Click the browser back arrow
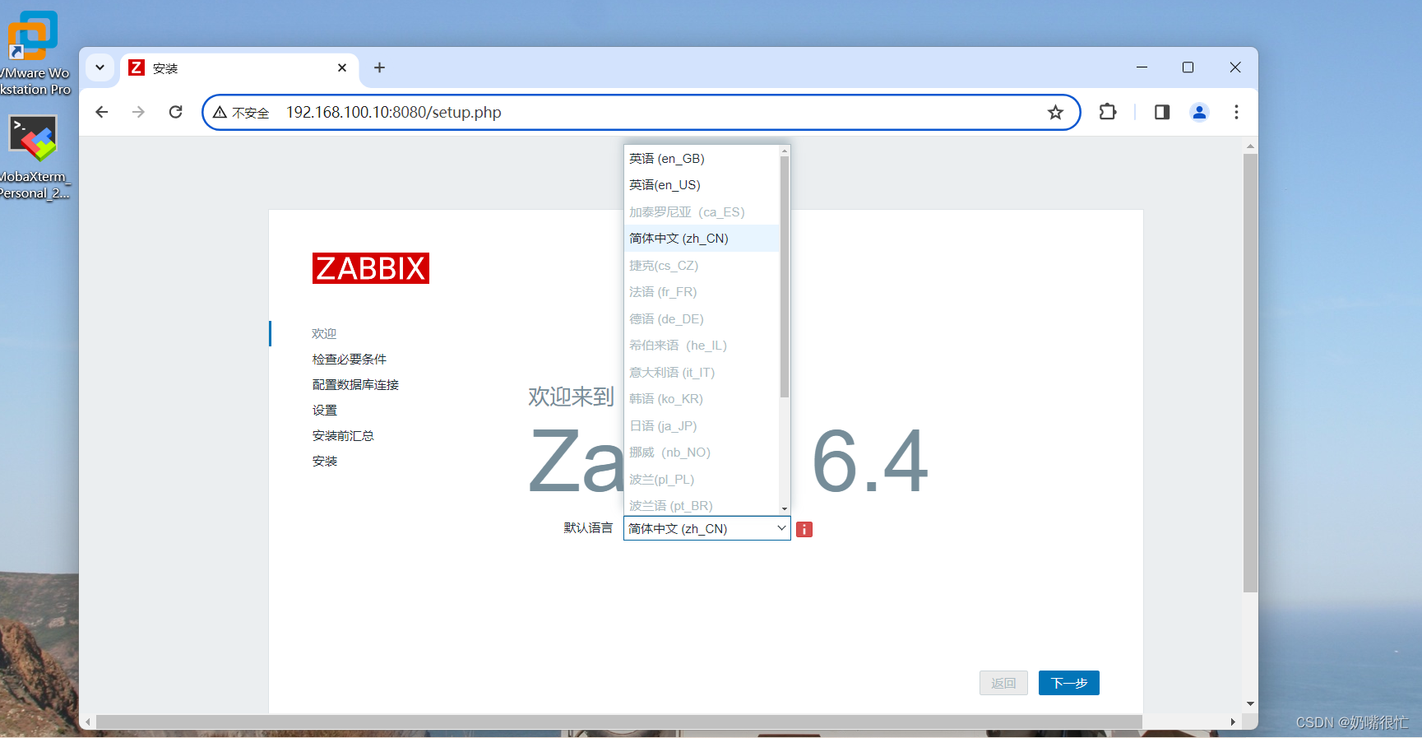Screen dimensions: 1422x738 (102, 112)
